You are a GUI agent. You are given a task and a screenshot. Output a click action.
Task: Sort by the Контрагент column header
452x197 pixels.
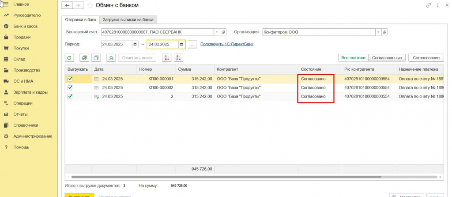click(x=256, y=69)
